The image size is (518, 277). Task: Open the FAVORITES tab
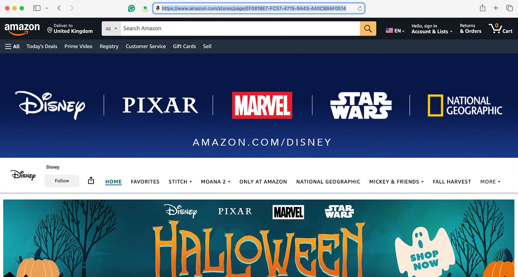tap(145, 182)
